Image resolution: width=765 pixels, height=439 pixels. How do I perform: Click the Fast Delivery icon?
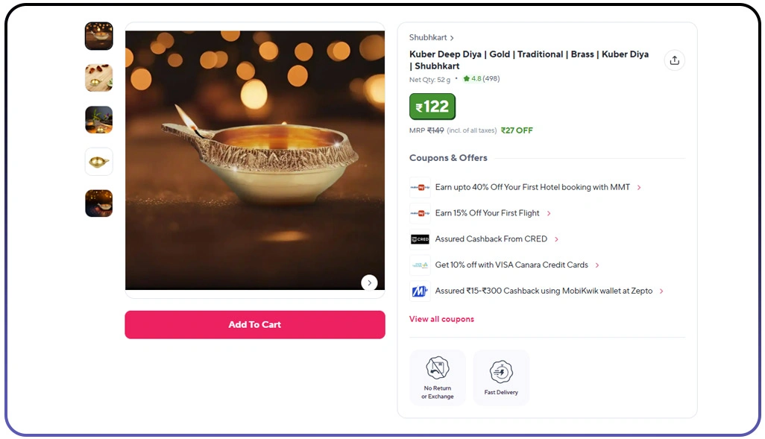click(x=501, y=371)
